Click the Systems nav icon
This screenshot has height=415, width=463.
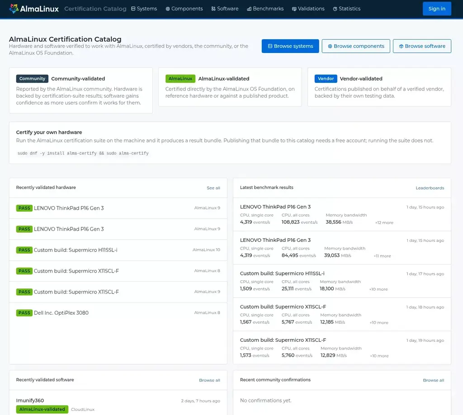[x=133, y=9]
